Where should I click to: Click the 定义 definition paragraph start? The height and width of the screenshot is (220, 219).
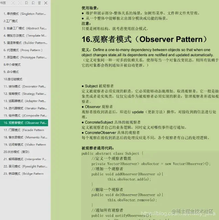(87, 50)
